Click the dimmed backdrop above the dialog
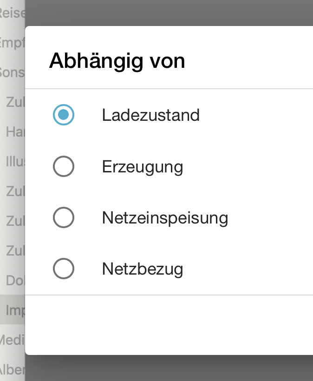Screen dimensions: 313x381 (167, 12)
